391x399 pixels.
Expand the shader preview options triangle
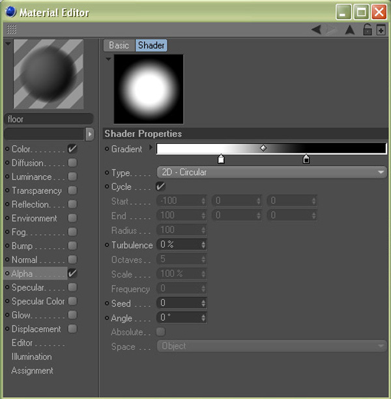point(108,59)
